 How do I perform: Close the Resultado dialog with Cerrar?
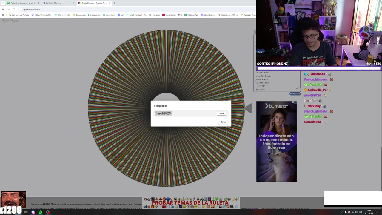tap(223, 122)
